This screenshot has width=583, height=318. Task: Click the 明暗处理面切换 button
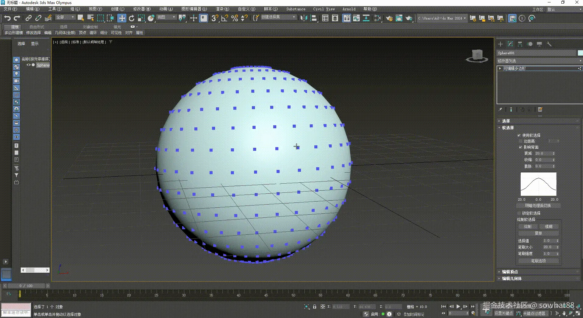[538, 206]
